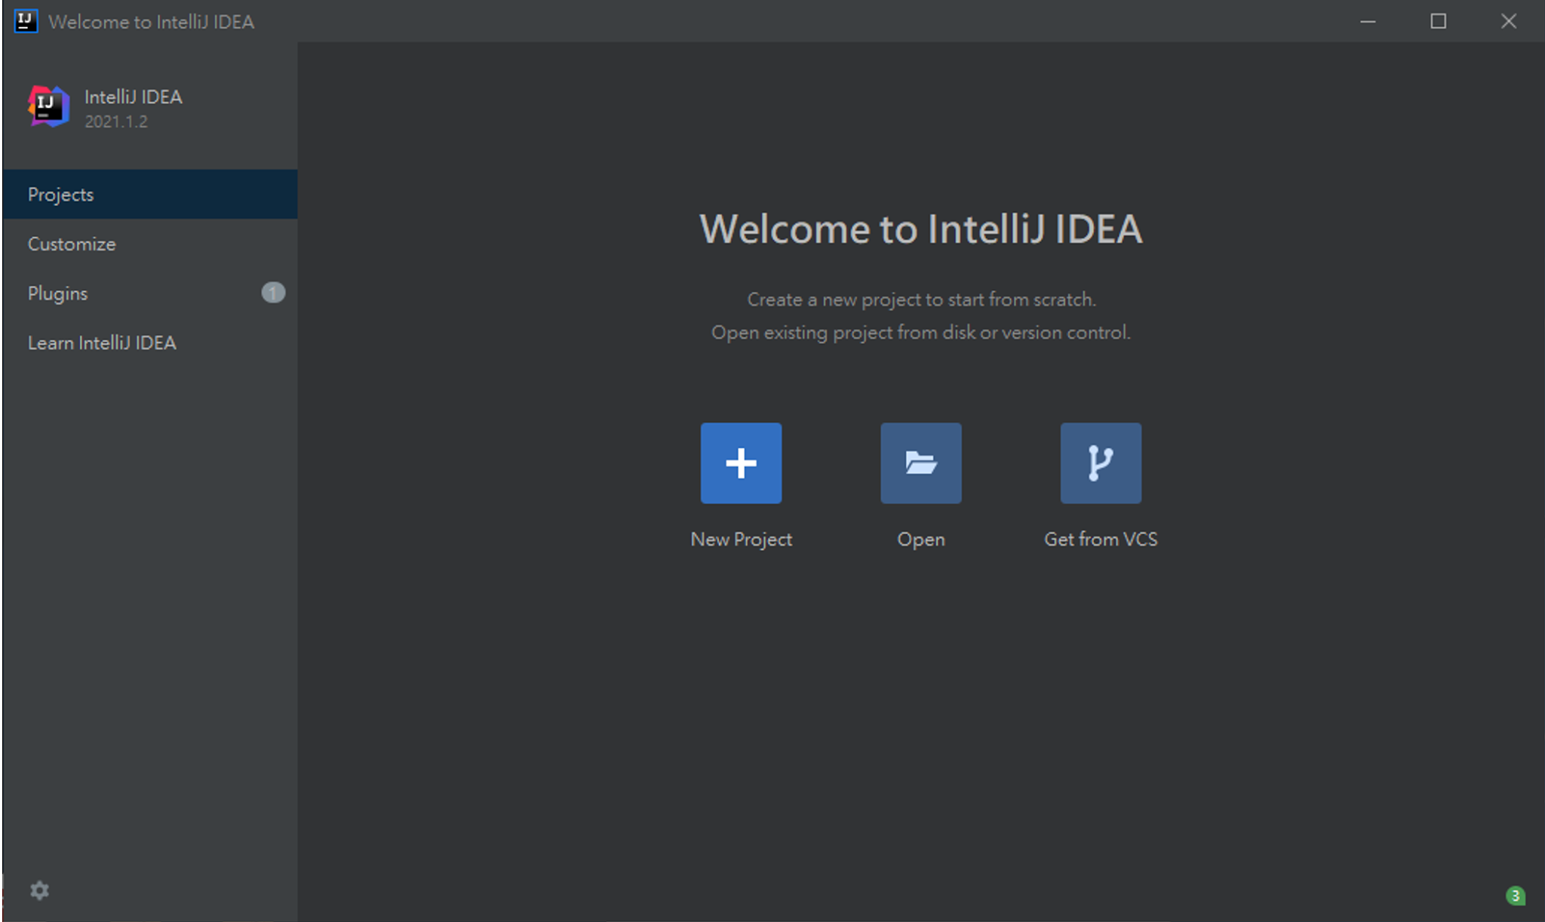Click the blue New Project plus icon
The image size is (1545, 922).
[x=741, y=463]
